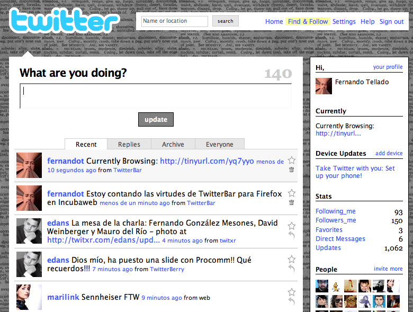This screenshot has height=312, width=413.
Task: Star the TwitterBar para Firefox tweet
Action: [291, 193]
